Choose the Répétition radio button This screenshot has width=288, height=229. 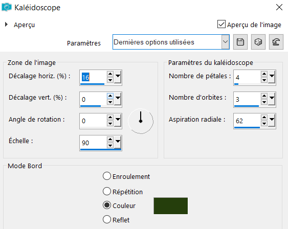pyautogui.click(x=107, y=191)
